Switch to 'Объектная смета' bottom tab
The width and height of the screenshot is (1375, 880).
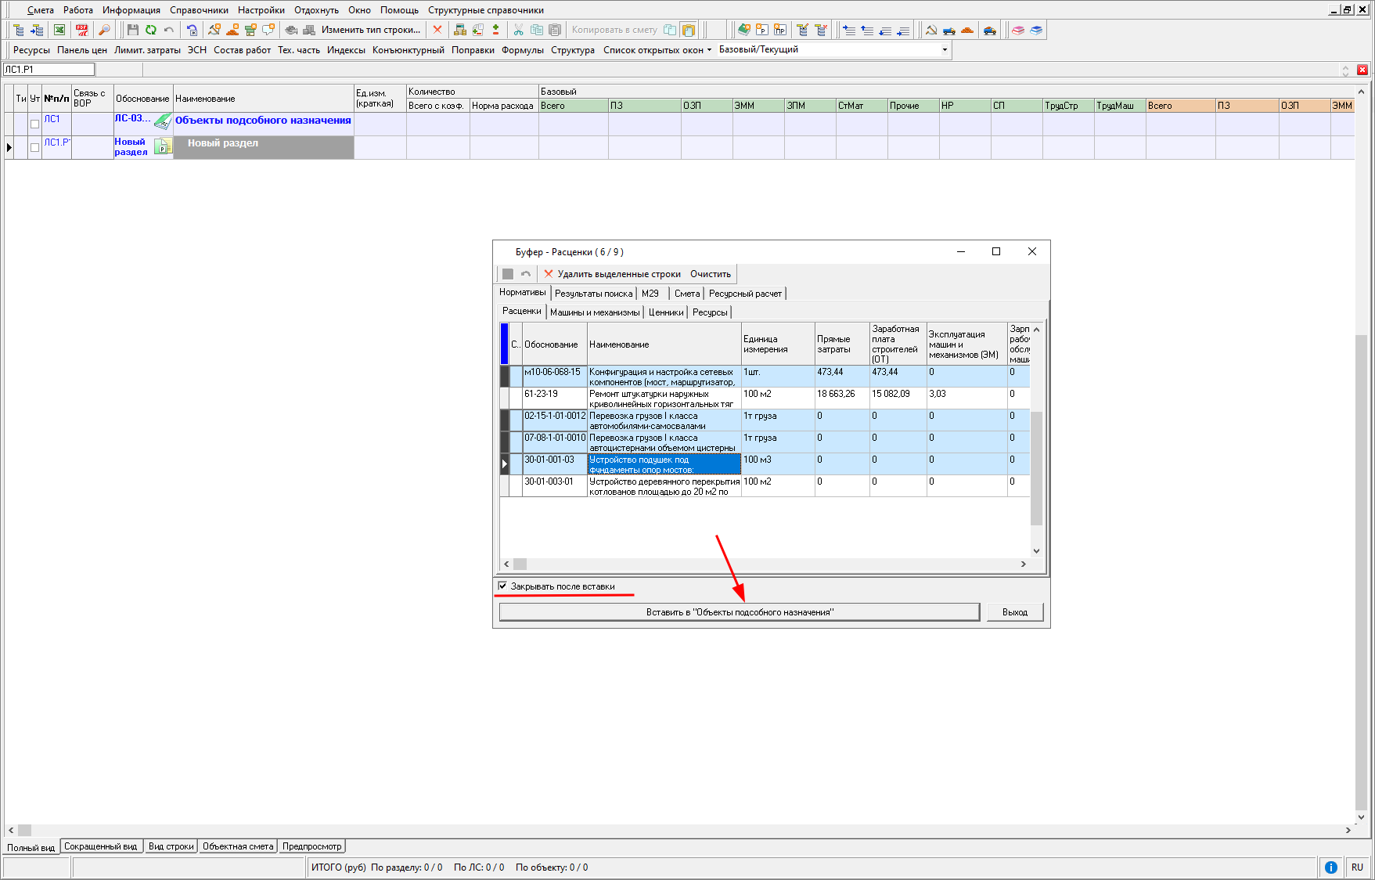coord(238,846)
